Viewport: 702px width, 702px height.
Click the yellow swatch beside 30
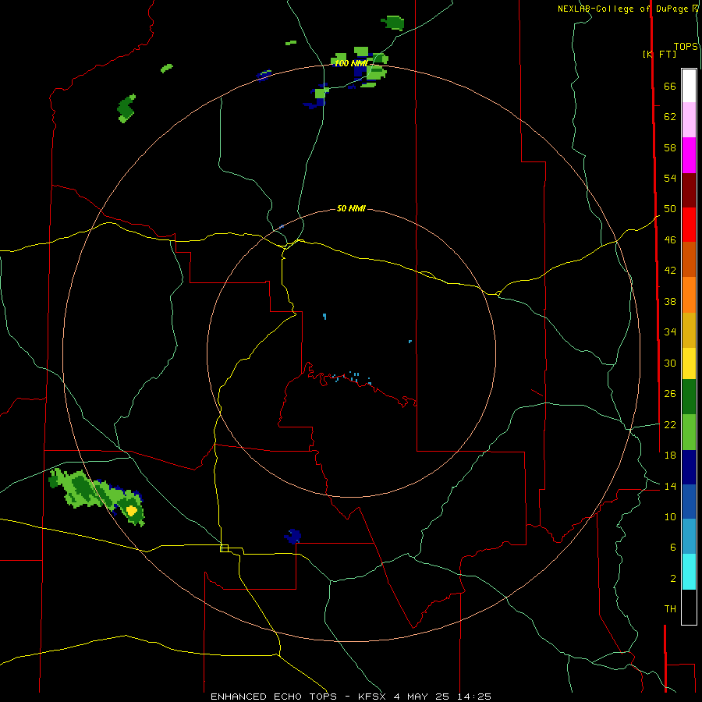689,363
